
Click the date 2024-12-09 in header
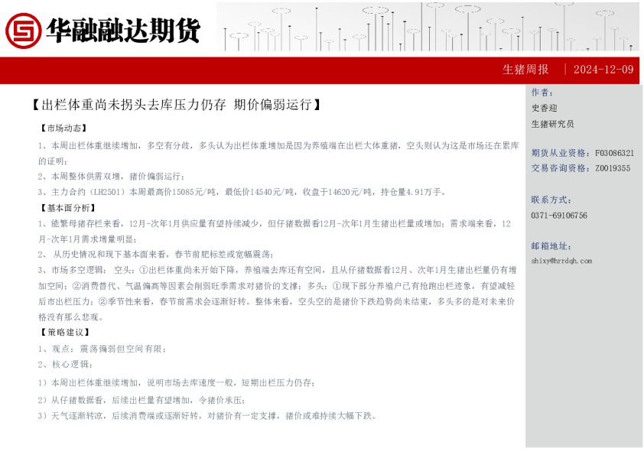(x=603, y=70)
